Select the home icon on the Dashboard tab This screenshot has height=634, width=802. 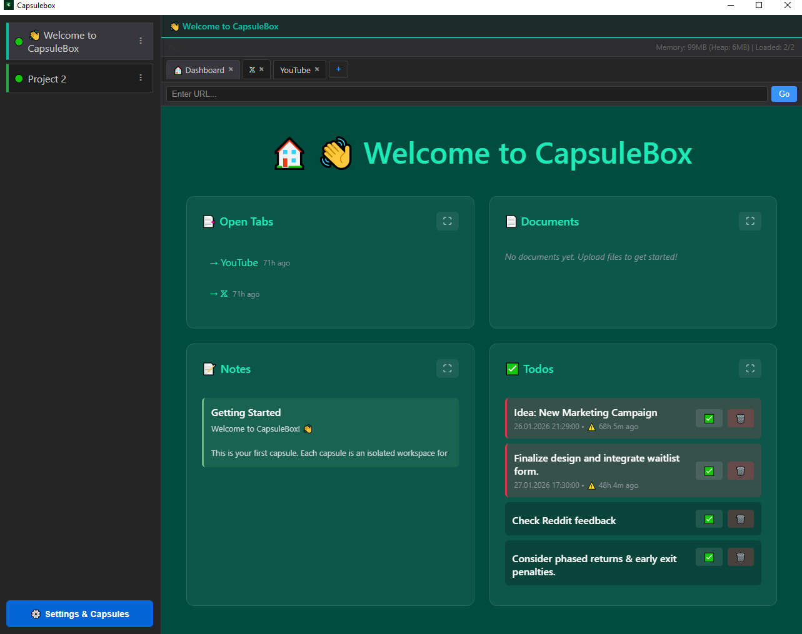pos(179,69)
